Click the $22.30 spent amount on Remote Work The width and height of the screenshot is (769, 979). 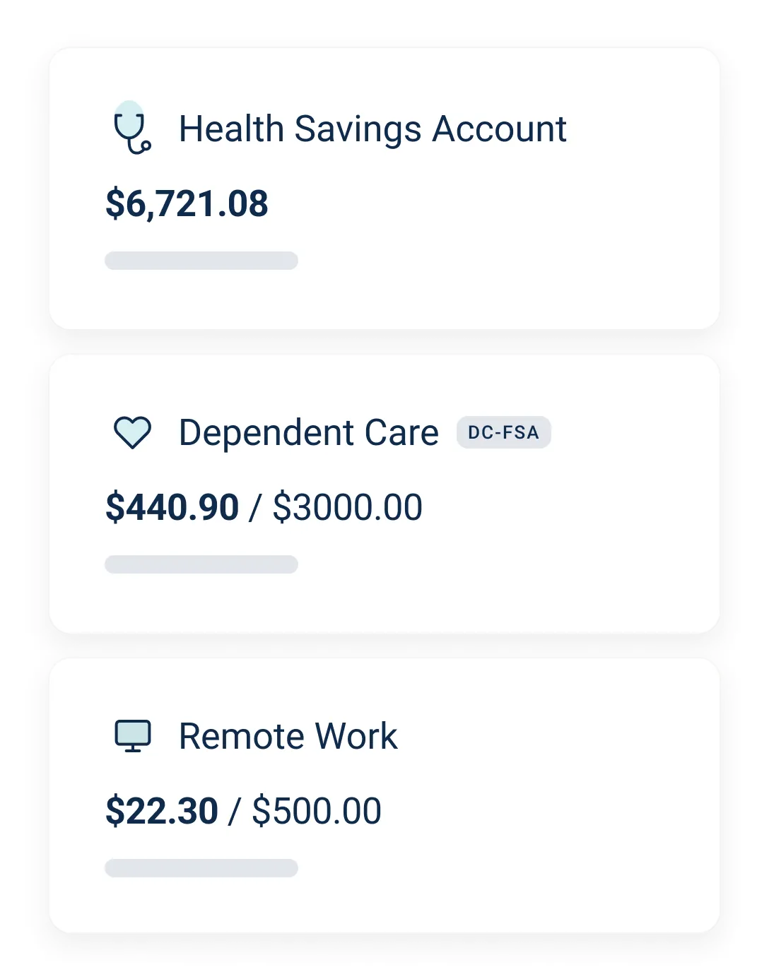pyautogui.click(x=161, y=810)
